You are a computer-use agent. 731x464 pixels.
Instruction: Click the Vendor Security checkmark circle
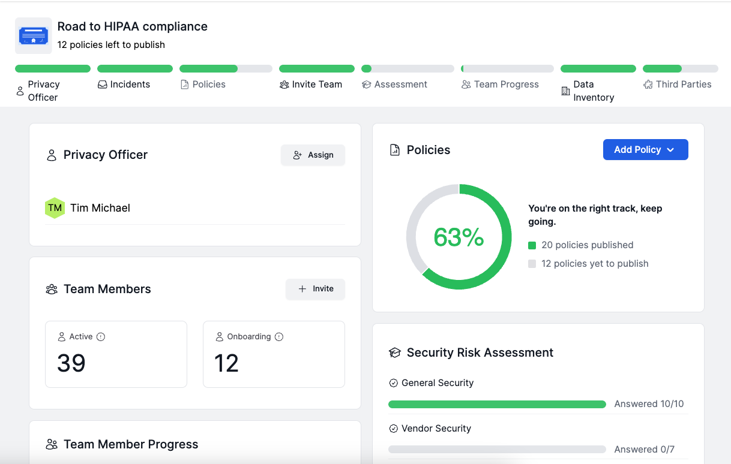click(x=394, y=429)
